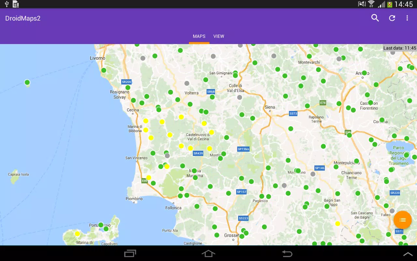Switch to the VIEW tab

(x=219, y=36)
